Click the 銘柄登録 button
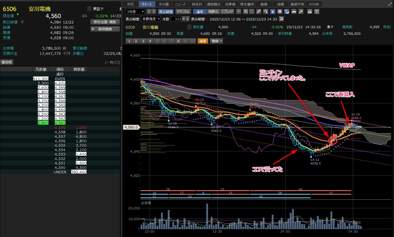This screenshot has height=237, width=394. [x=105, y=29]
